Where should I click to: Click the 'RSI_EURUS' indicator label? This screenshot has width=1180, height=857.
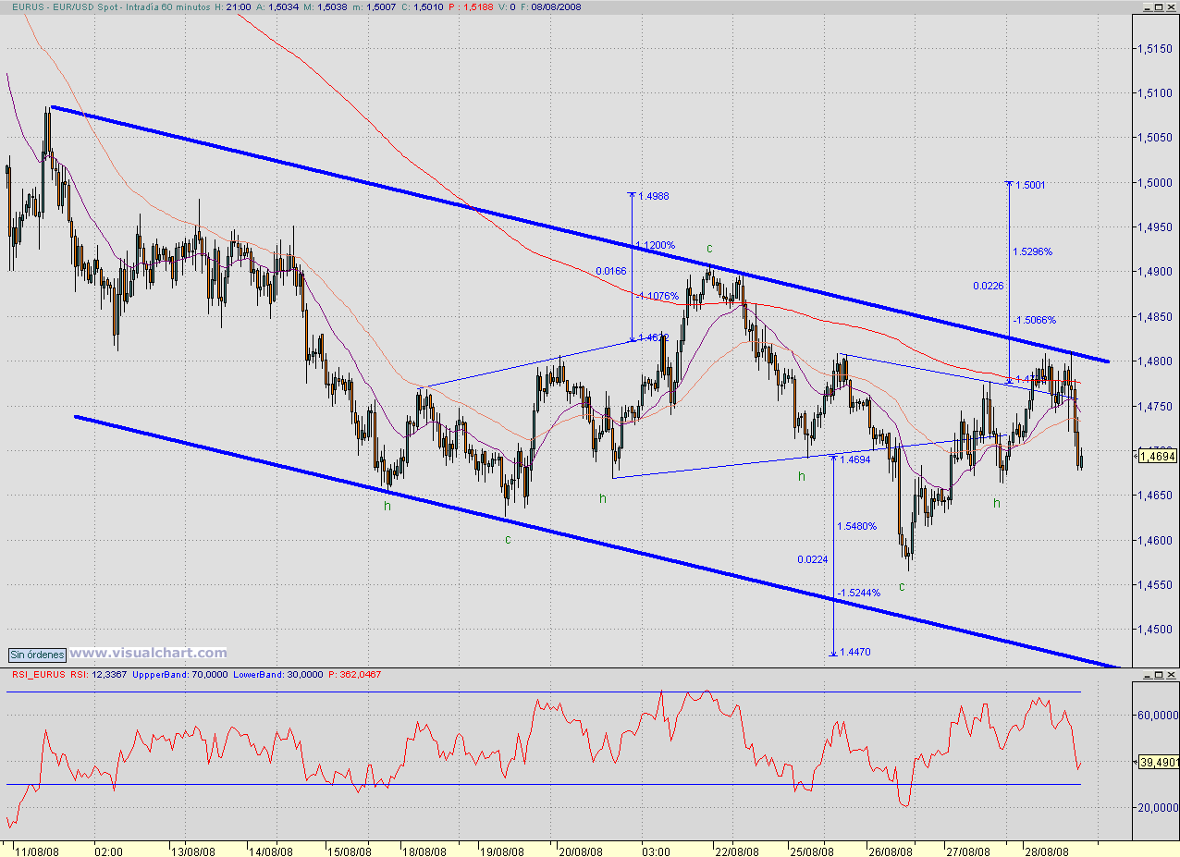38,675
